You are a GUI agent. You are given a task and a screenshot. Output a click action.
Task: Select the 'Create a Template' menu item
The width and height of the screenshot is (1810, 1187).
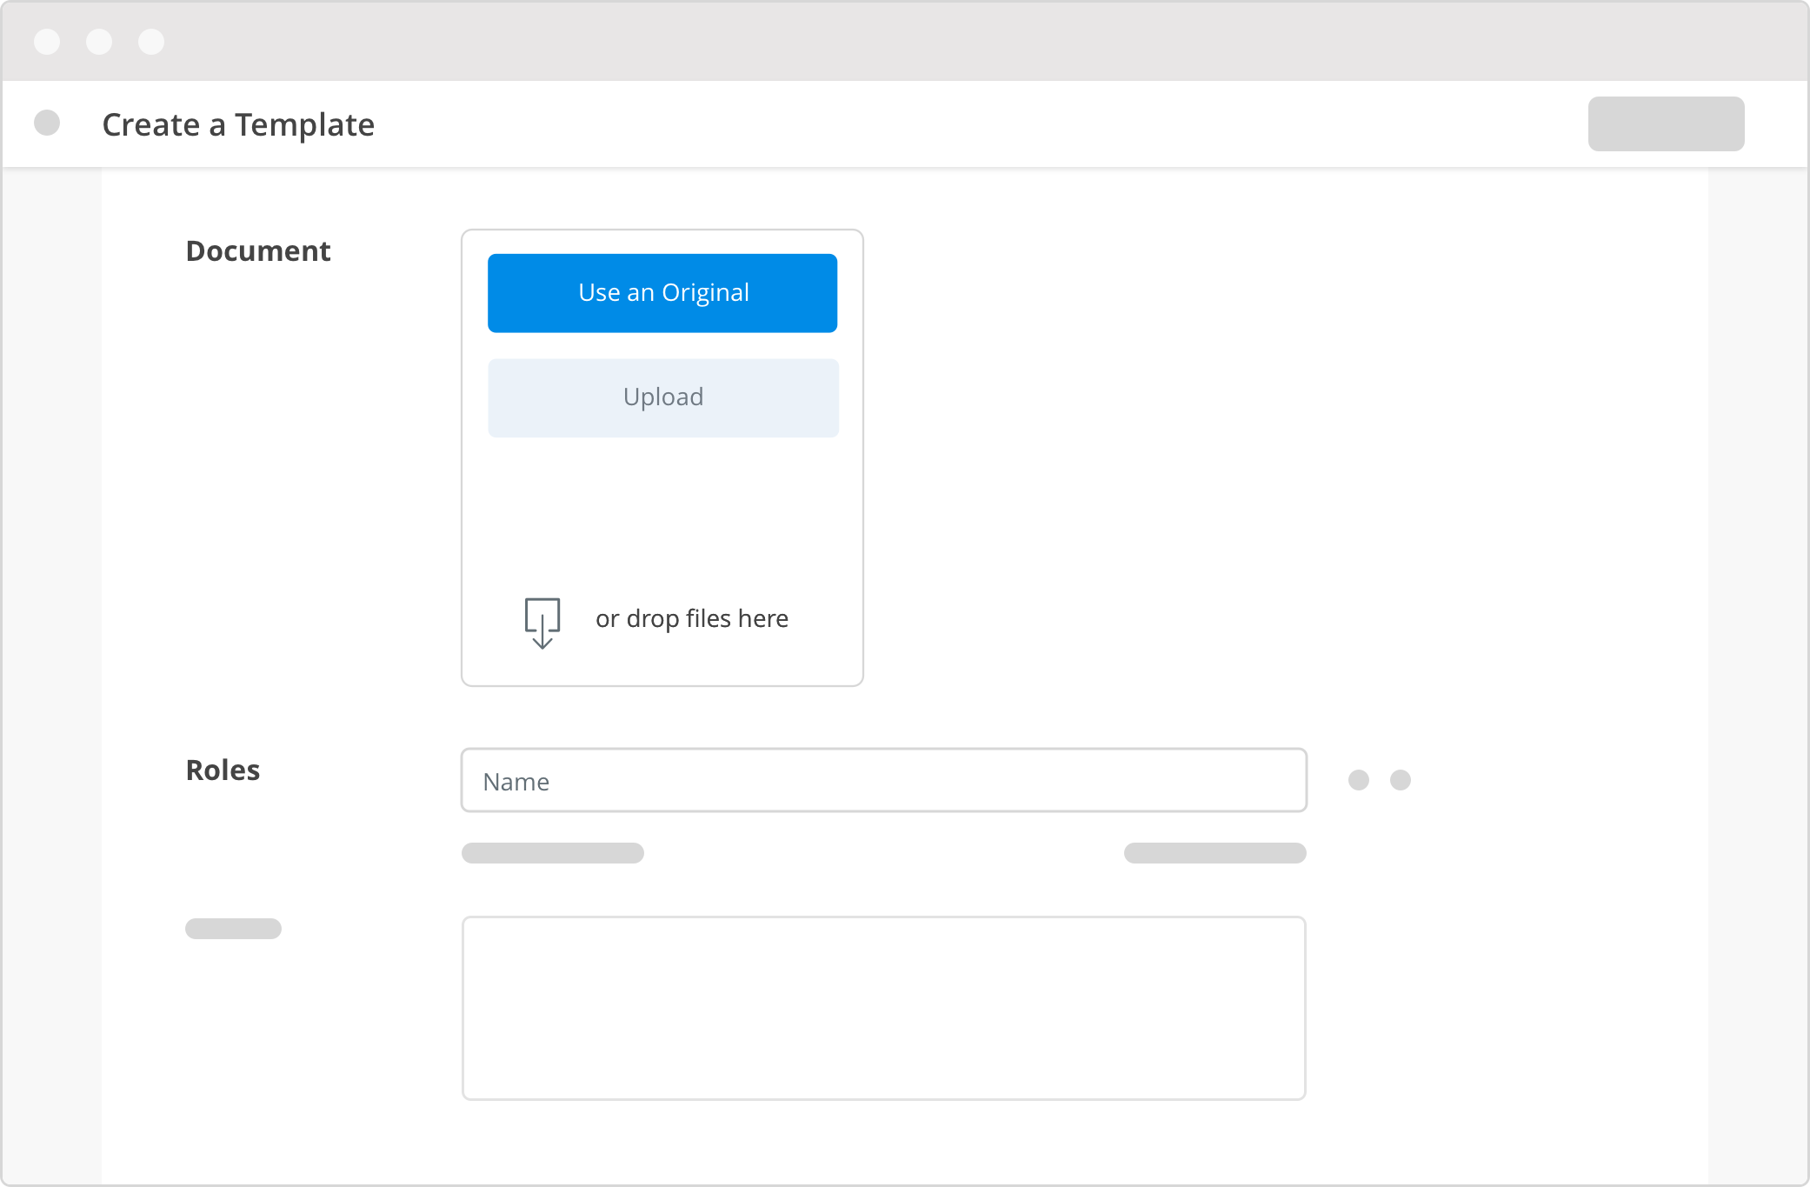[x=238, y=123]
